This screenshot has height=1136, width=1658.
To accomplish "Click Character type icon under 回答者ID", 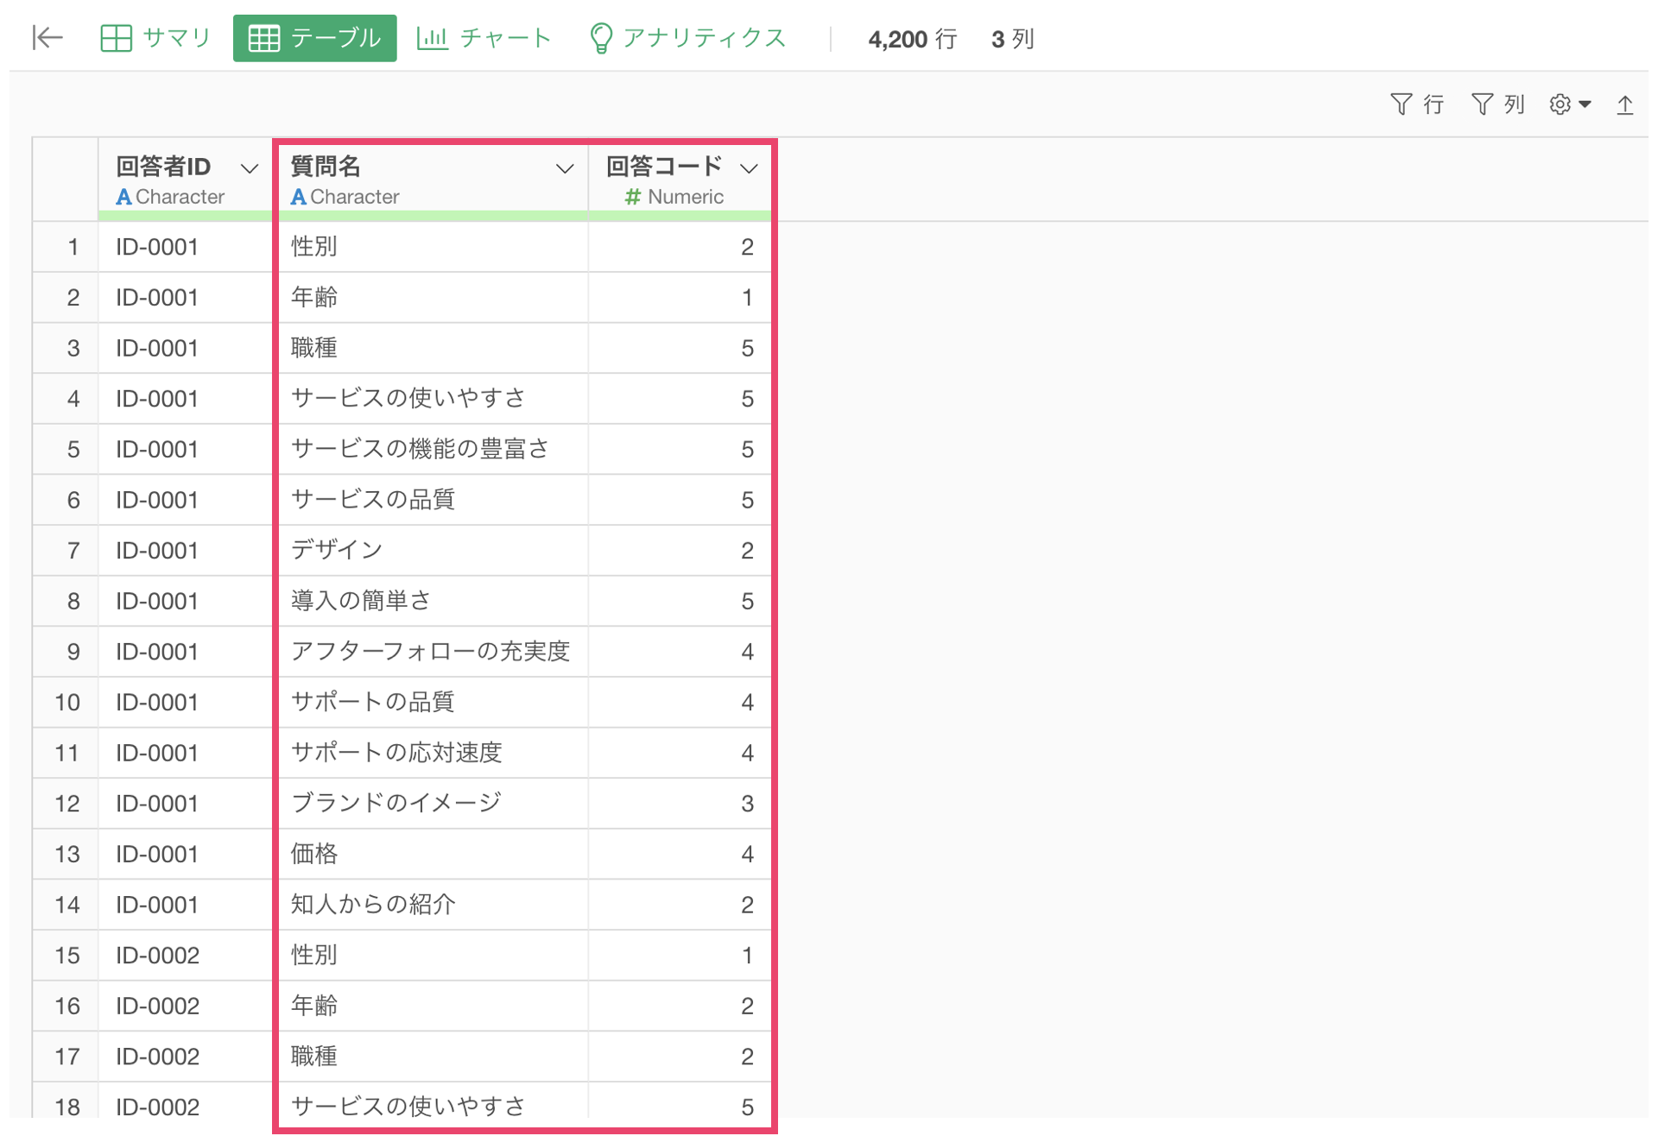I will tap(123, 197).
